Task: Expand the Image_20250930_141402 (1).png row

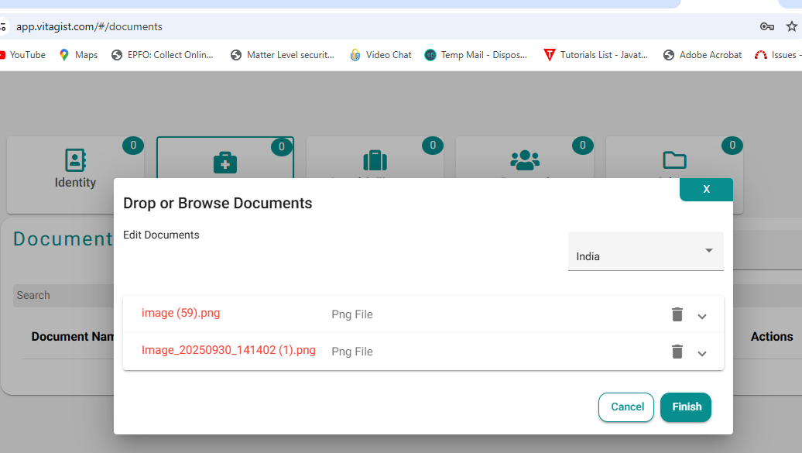Action: (x=702, y=353)
